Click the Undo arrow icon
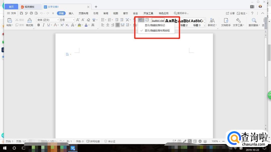271x152 pixels. (x=41, y=13)
